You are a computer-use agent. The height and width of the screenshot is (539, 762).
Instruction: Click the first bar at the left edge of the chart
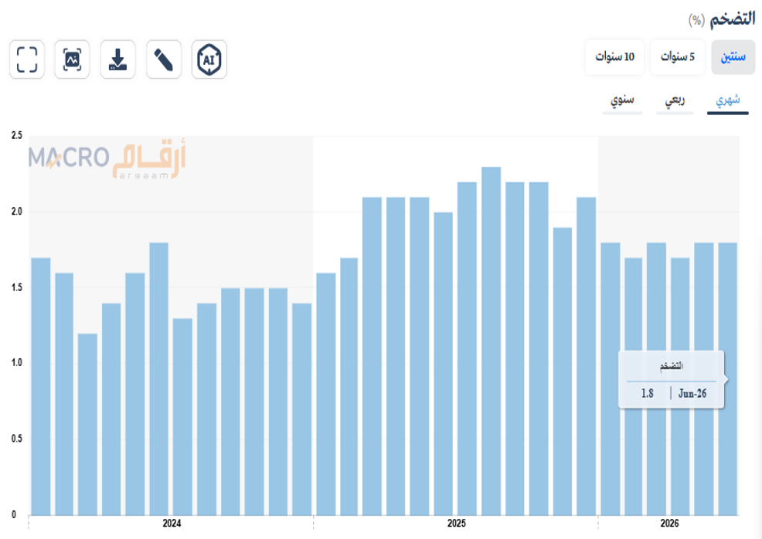coord(41,386)
